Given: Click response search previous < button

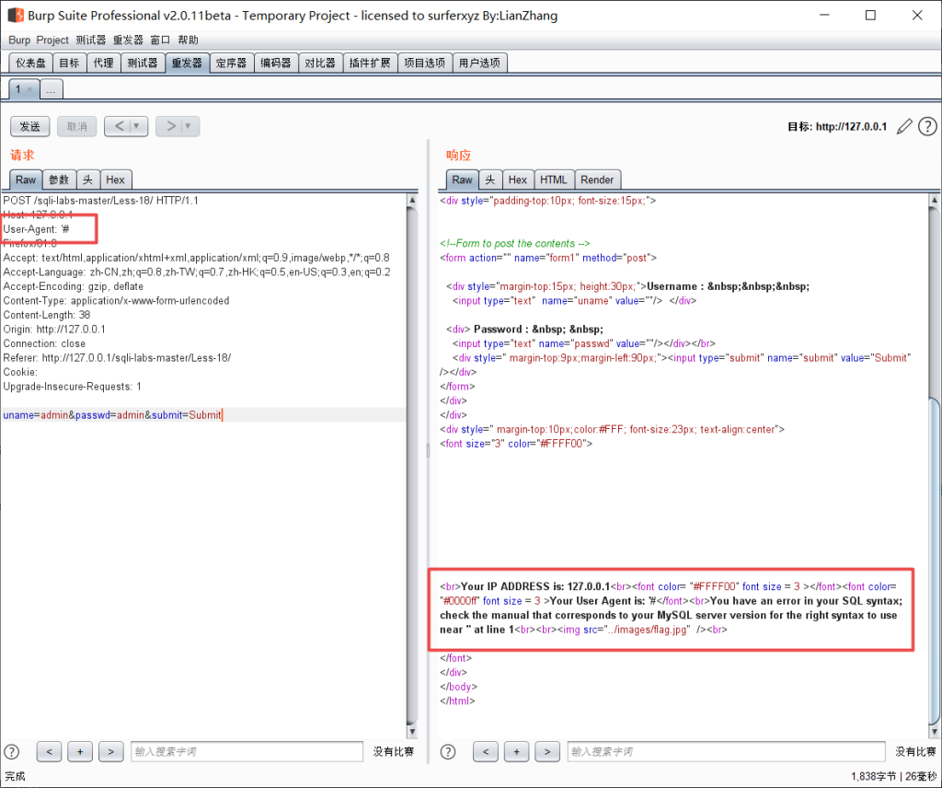Looking at the screenshot, I should click(x=486, y=751).
